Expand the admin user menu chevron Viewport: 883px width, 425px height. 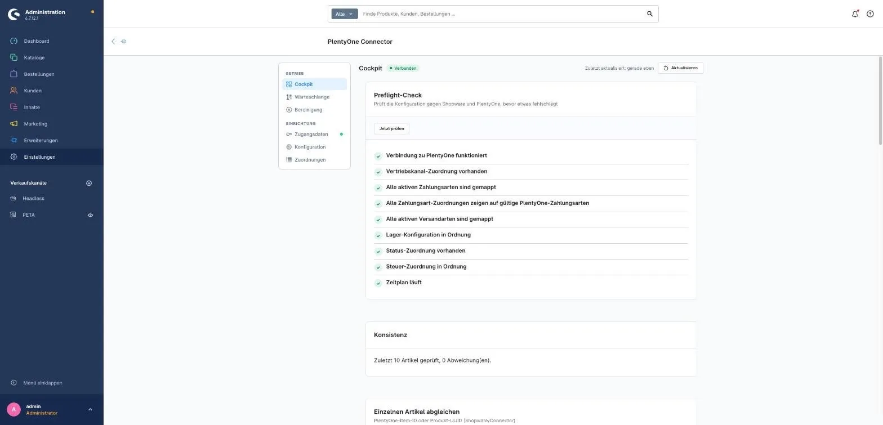coord(90,410)
